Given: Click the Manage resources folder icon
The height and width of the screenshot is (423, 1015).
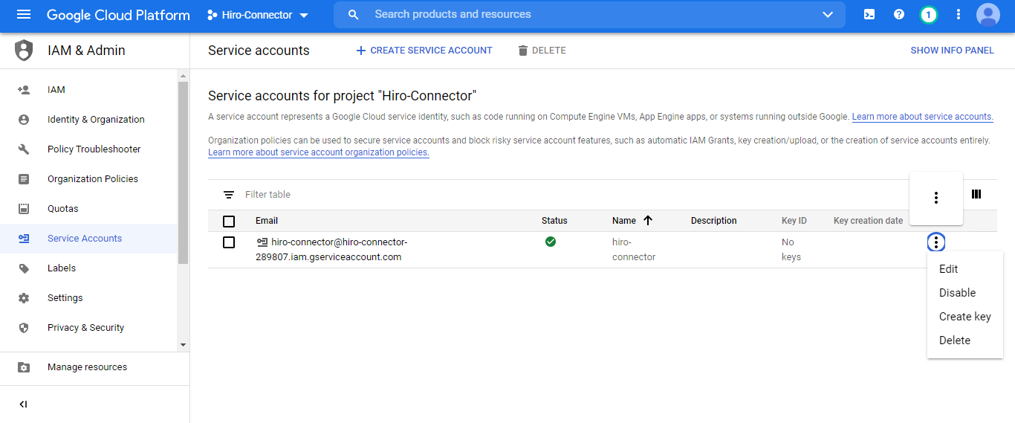Looking at the screenshot, I should click(x=24, y=367).
